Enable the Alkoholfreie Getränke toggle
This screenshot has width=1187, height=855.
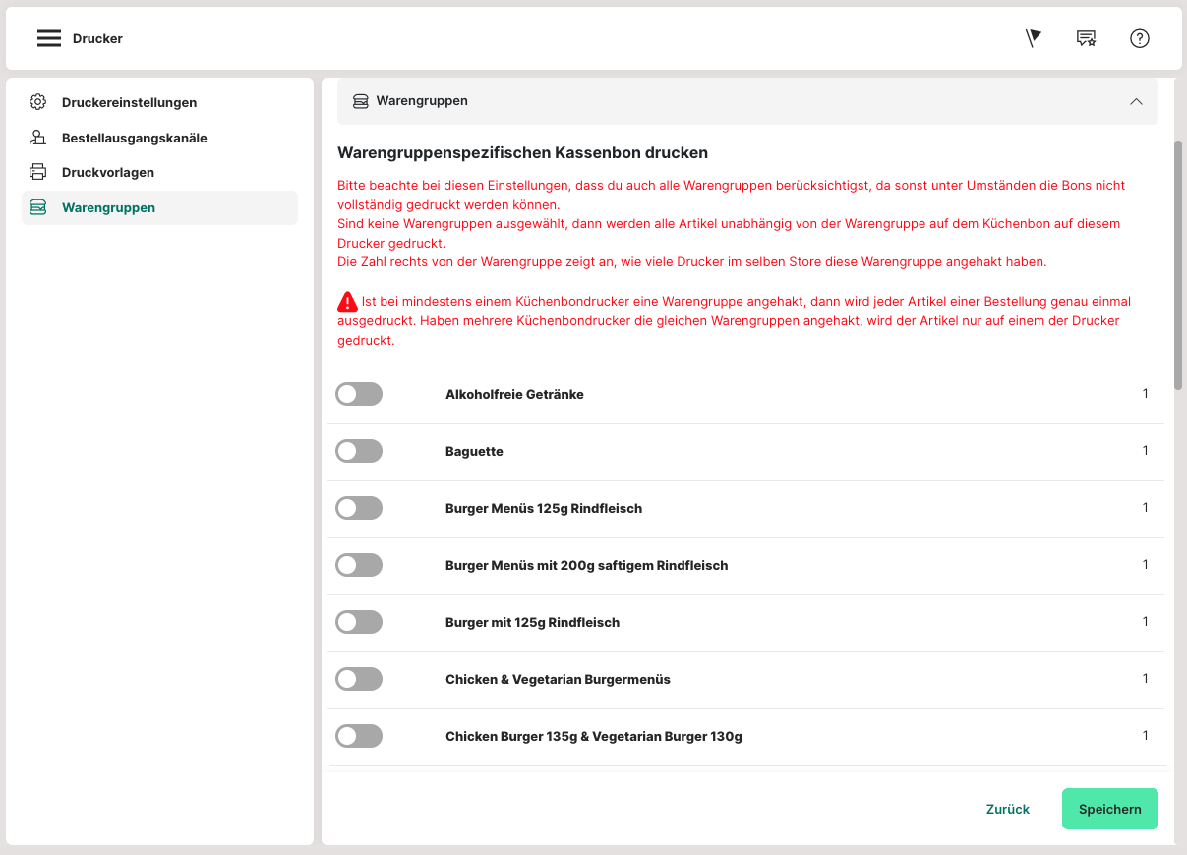[359, 394]
